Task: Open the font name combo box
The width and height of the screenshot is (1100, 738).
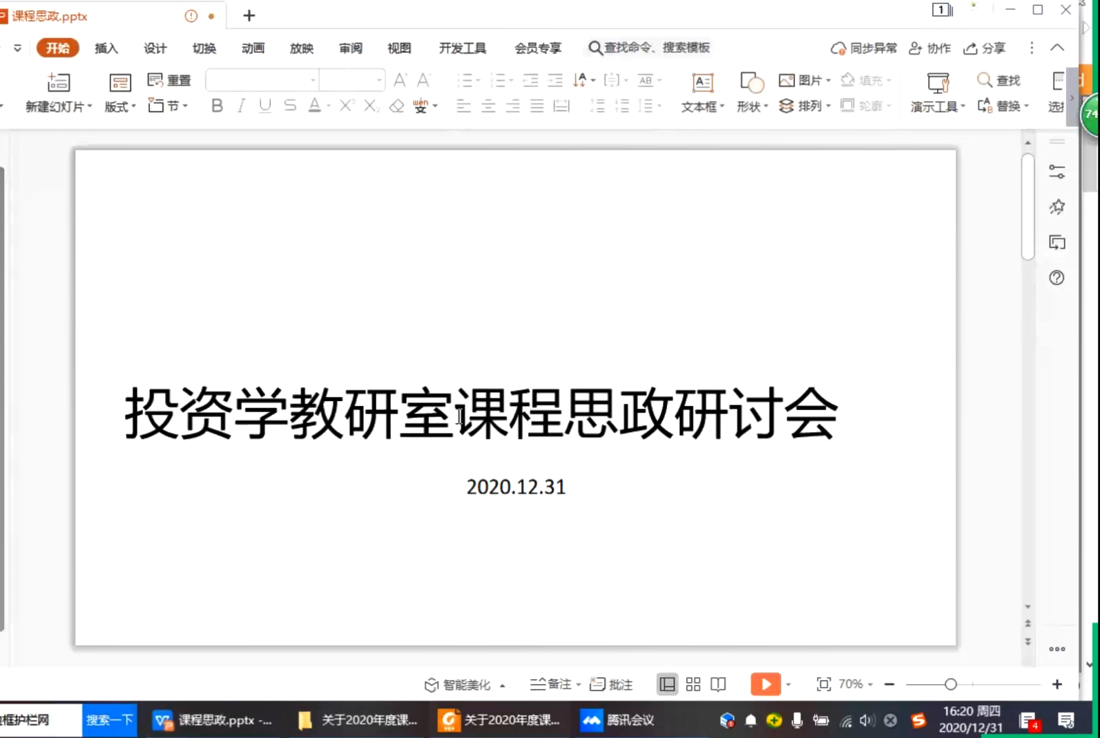Action: 262,80
